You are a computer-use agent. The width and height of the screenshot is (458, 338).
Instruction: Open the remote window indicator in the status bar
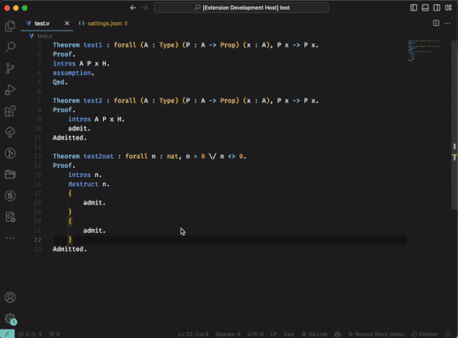(x=7, y=334)
